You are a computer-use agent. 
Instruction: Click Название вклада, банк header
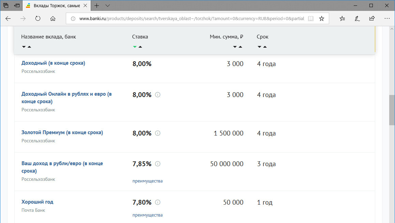(48, 37)
